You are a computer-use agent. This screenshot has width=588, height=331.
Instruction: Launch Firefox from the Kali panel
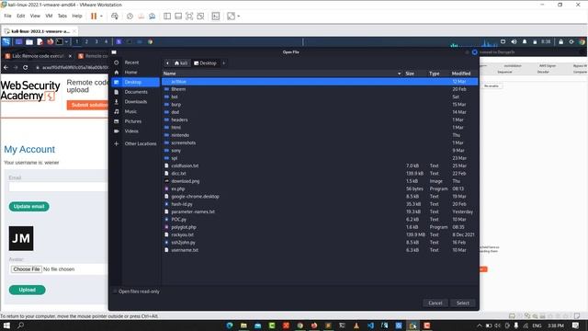pyautogui.click(x=50, y=41)
